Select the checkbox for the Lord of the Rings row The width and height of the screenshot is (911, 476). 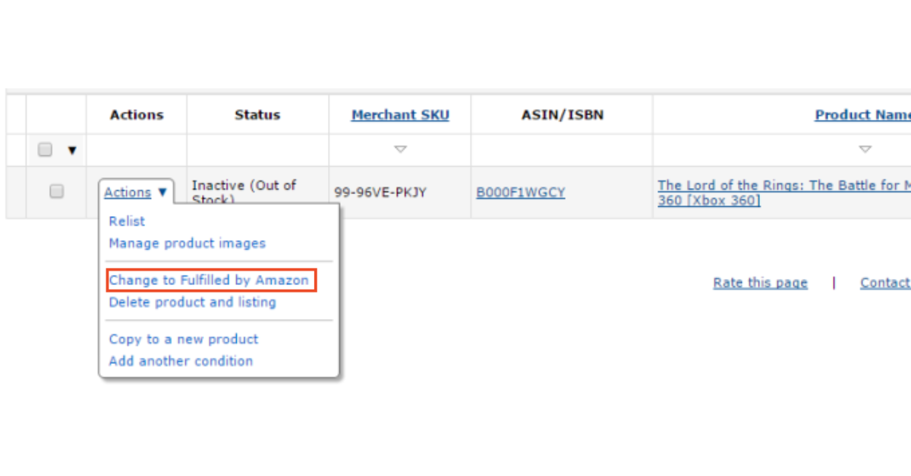click(x=56, y=192)
